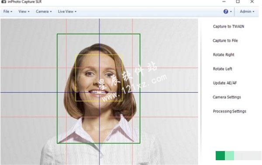Click Capture to TWAIN

coord(228,26)
